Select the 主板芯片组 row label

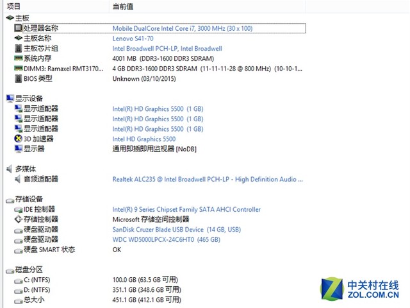tap(41, 48)
